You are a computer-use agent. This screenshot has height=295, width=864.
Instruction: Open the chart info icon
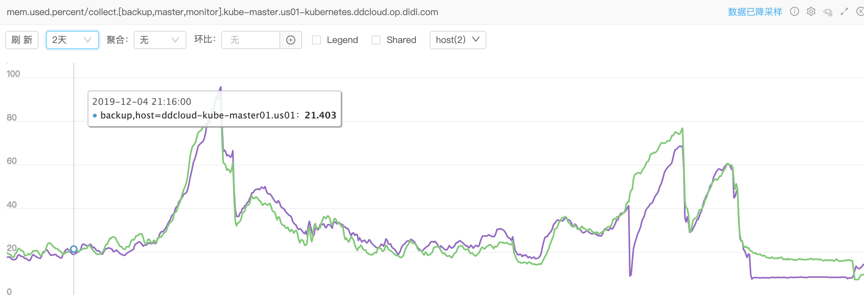pos(795,12)
